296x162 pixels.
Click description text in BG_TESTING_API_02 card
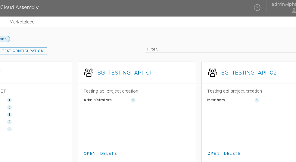(235, 91)
